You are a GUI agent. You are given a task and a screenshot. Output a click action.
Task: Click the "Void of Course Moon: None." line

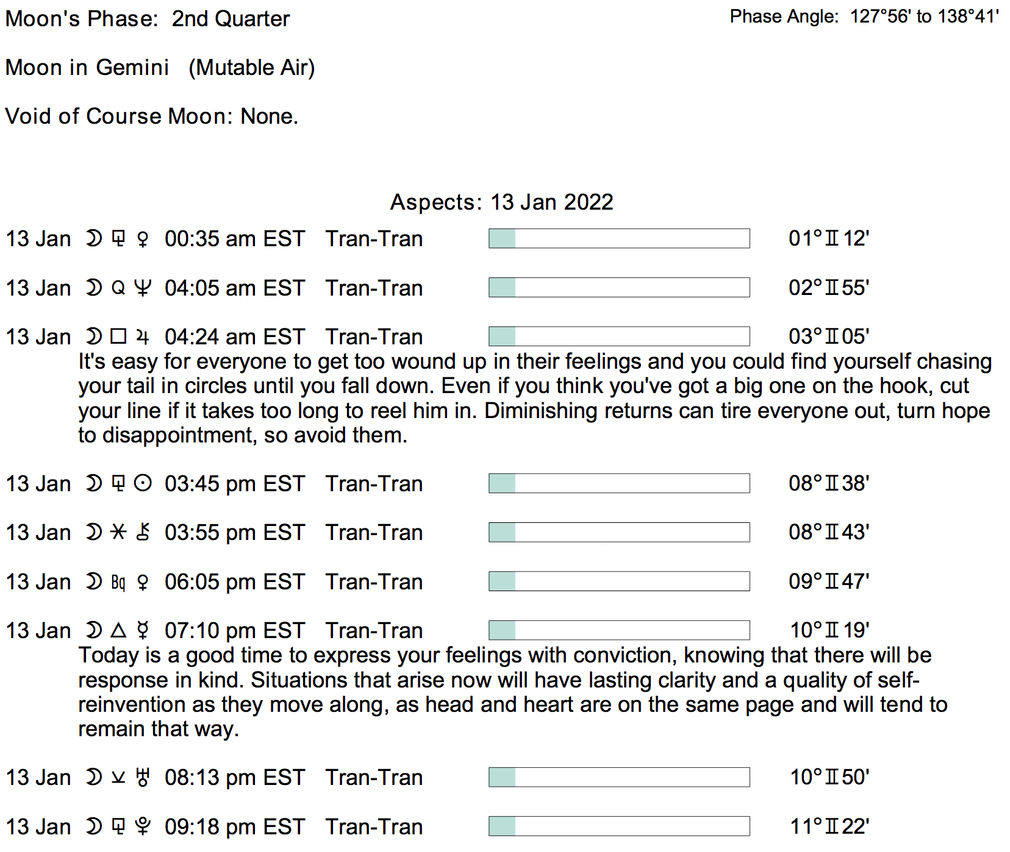tap(151, 116)
